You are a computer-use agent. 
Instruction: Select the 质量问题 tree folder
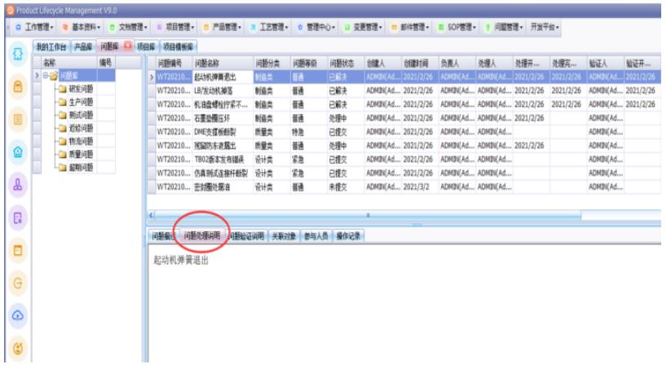click(x=81, y=154)
